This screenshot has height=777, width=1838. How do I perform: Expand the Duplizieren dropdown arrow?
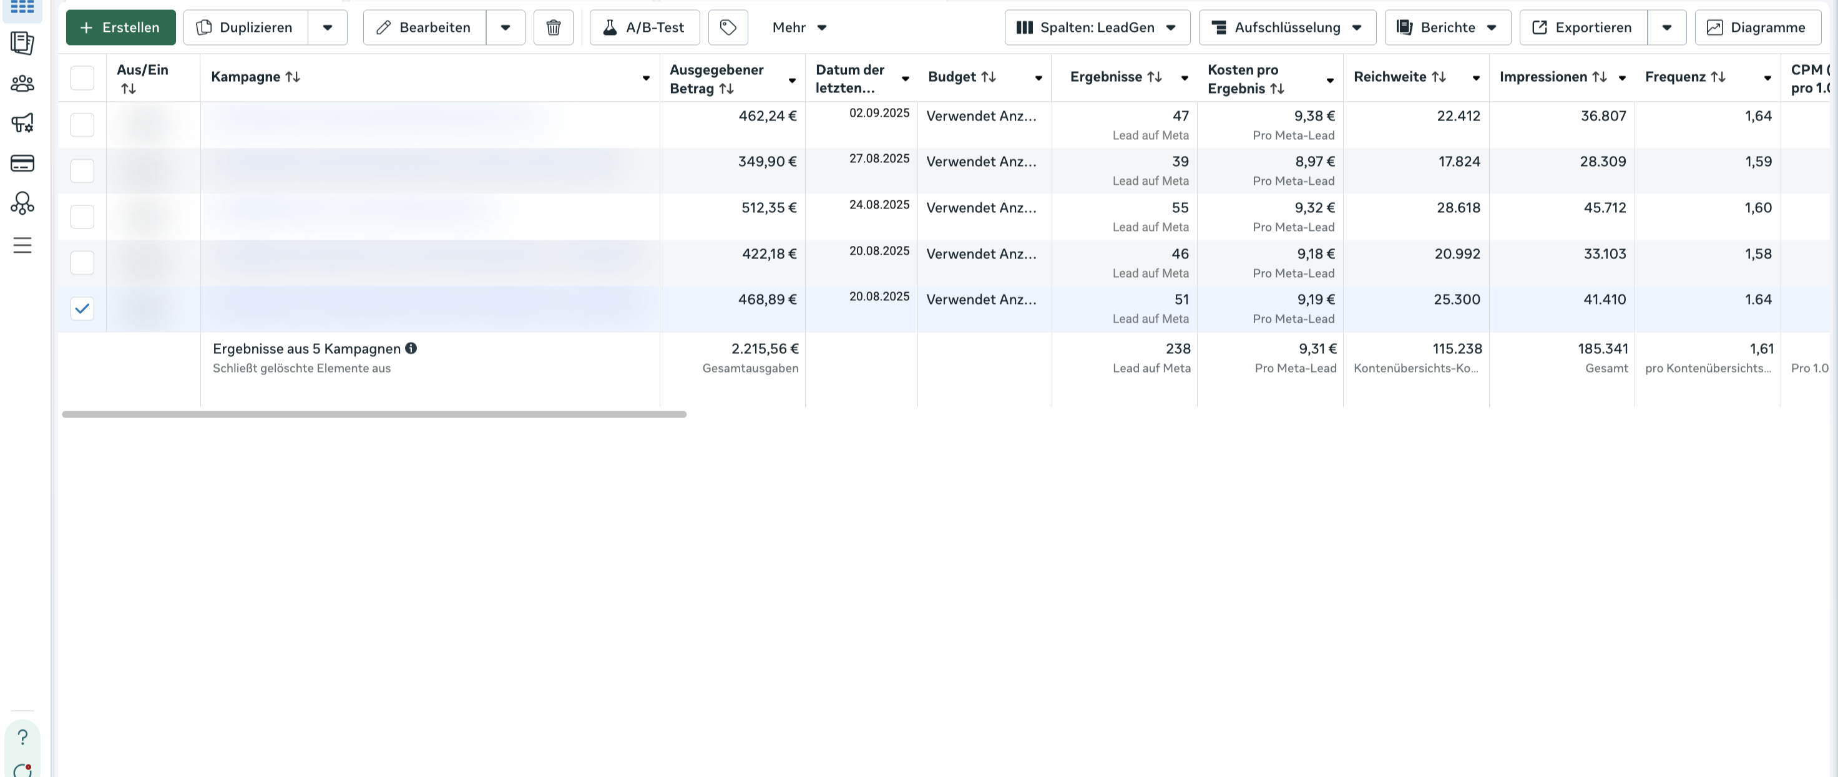328,27
